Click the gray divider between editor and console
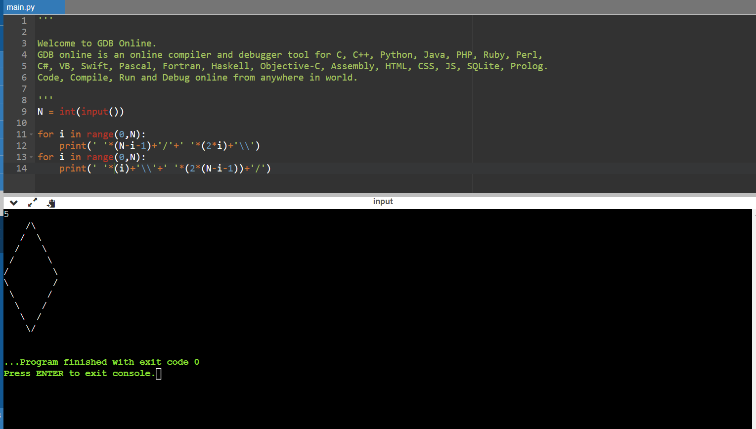The image size is (756, 429). pos(378,195)
